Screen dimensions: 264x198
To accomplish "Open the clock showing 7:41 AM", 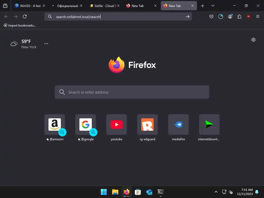I will pos(245,192).
